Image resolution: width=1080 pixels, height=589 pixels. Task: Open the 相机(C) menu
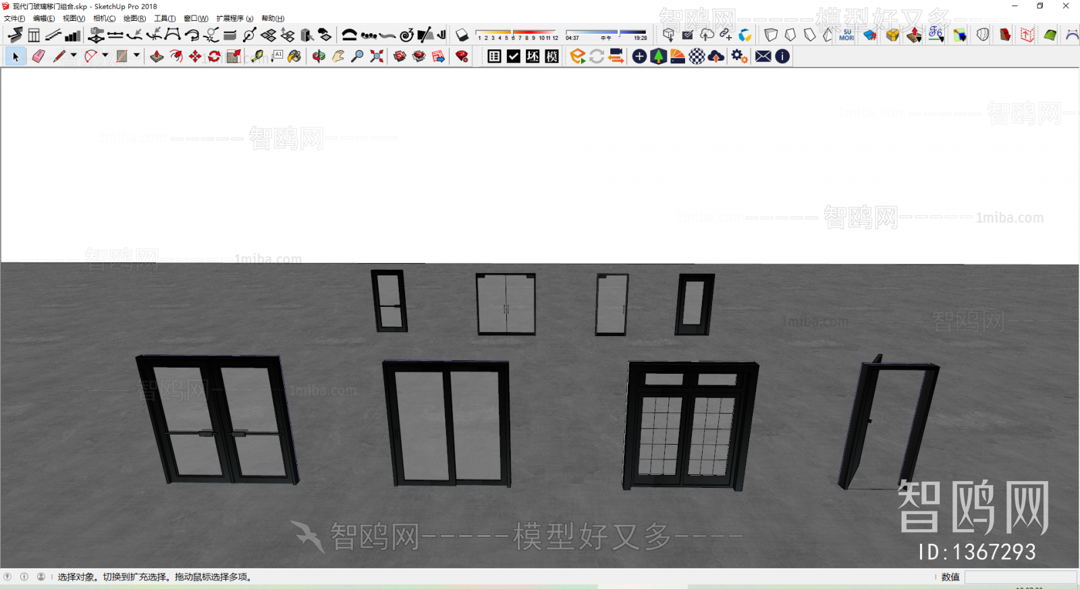(104, 18)
